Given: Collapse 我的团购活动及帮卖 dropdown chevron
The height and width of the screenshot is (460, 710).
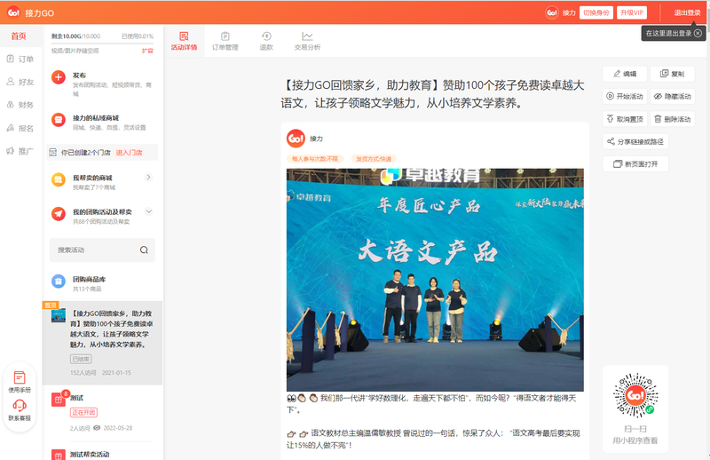Looking at the screenshot, I should point(148,211).
